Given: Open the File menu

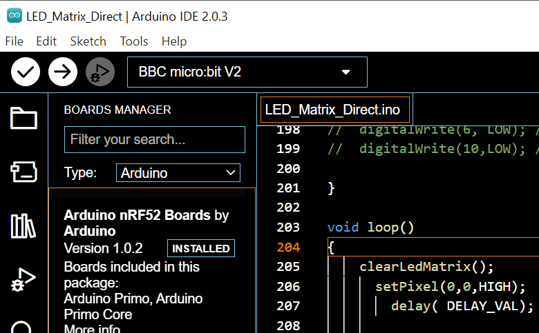Looking at the screenshot, I should pyautogui.click(x=14, y=41).
